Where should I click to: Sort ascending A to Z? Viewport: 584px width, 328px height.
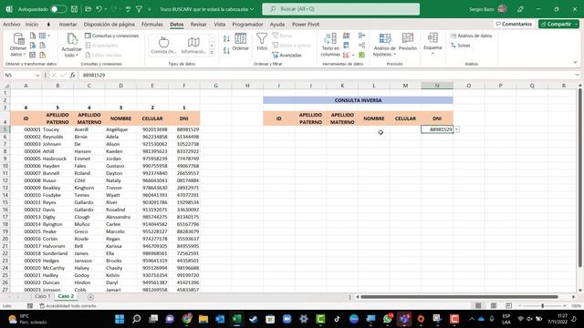tap(226, 38)
